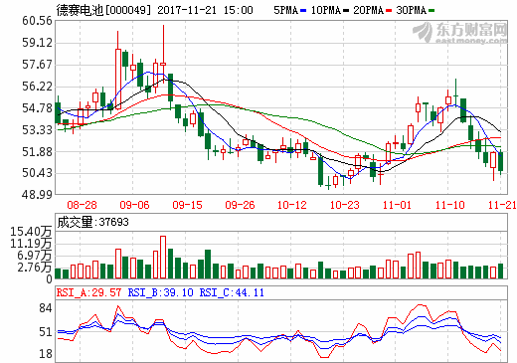Click the RSI_A:29.57 indicator value

point(88,292)
